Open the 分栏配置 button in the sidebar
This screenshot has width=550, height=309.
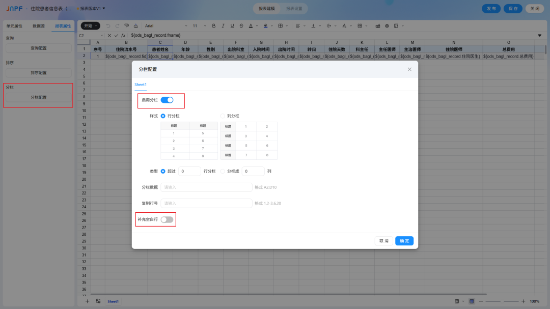coord(39,98)
